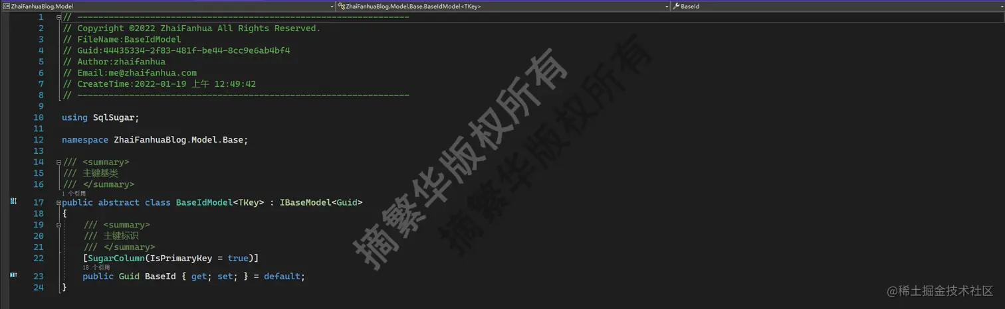Click "true" value on line 22

pos(238,258)
